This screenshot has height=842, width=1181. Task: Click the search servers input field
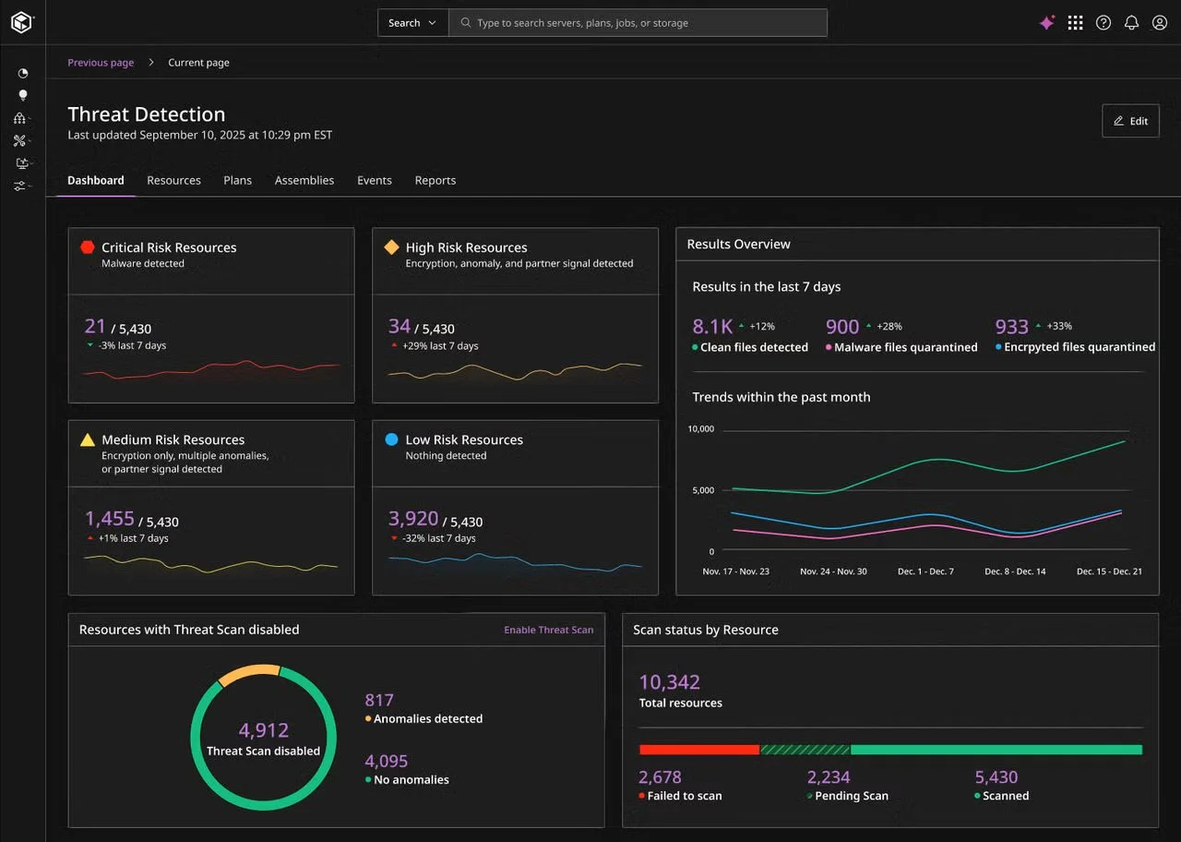(638, 23)
